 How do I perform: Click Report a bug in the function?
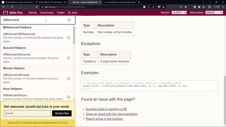pyautogui.click(x=104, y=119)
